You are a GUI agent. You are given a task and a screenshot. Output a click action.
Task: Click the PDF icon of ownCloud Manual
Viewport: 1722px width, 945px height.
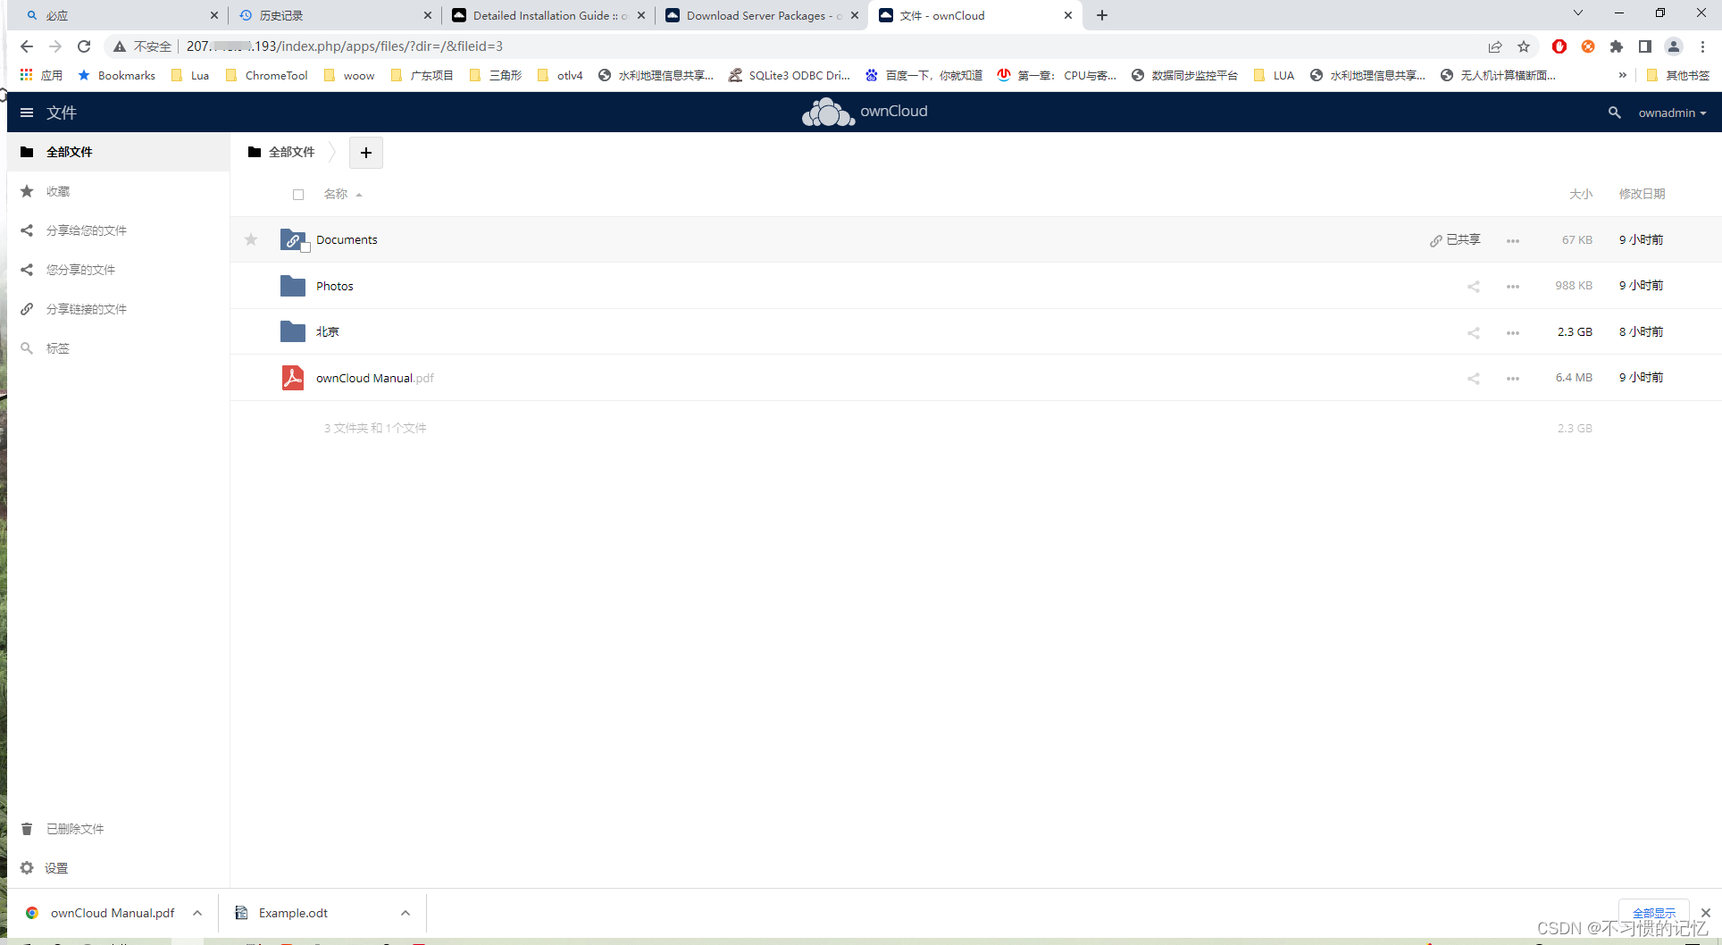tap(293, 378)
